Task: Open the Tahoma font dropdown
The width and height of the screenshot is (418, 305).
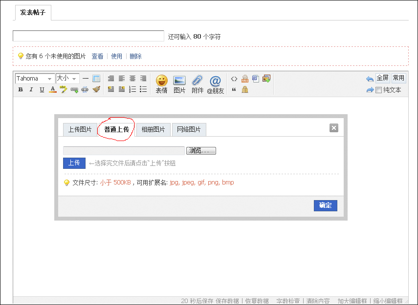Action: pyautogui.click(x=35, y=79)
